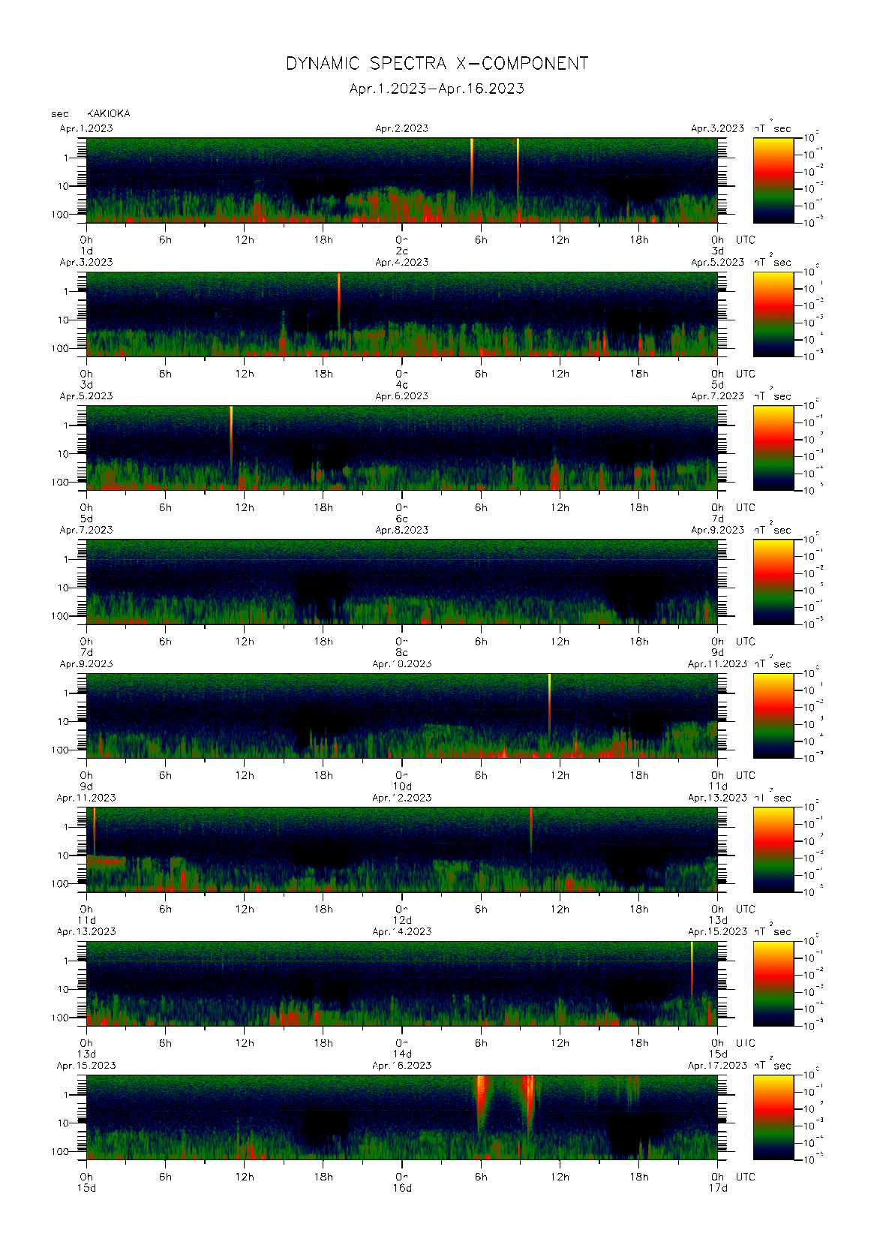The width and height of the screenshot is (874, 1260).
Task: Click the Apr.1.2023–Apr.16.2023 date range subtitle
Action: 437,89
